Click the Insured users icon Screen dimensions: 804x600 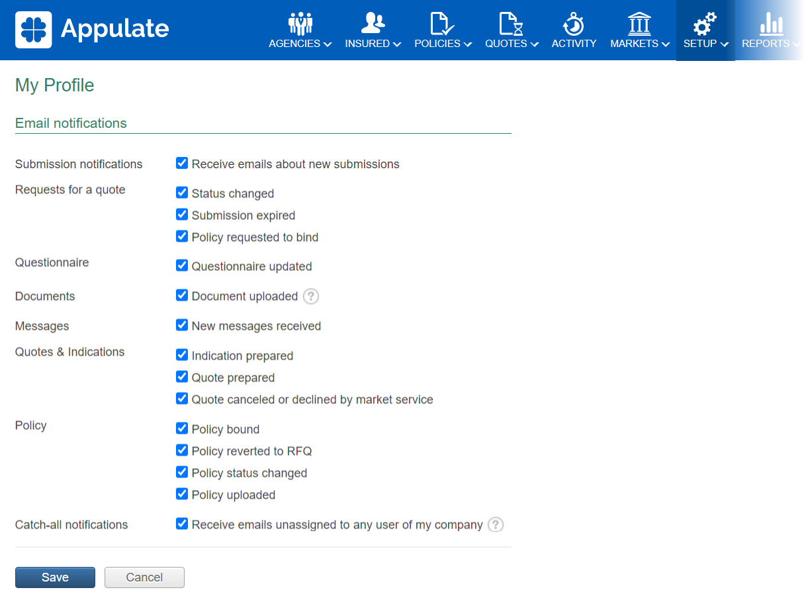(373, 23)
